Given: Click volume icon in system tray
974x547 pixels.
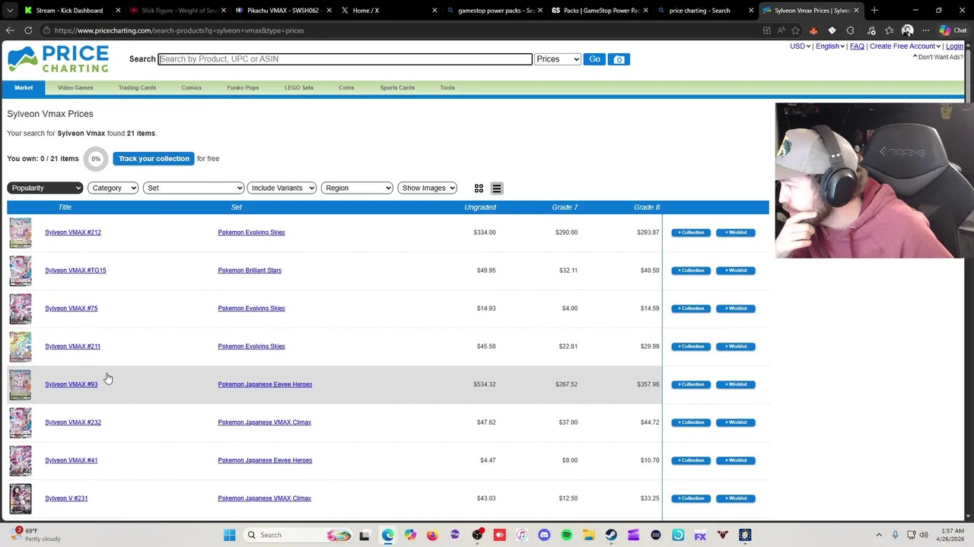Looking at the screenshot, I should pyautogui.click(x=925, y=535).
